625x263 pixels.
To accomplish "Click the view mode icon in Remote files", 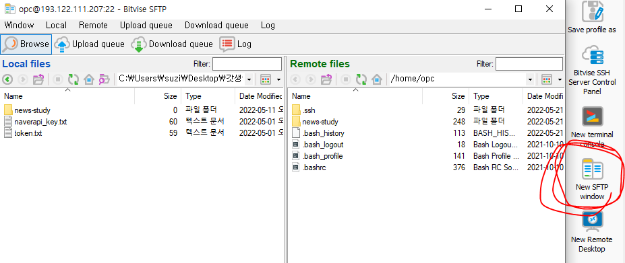I will click(547, 79).
